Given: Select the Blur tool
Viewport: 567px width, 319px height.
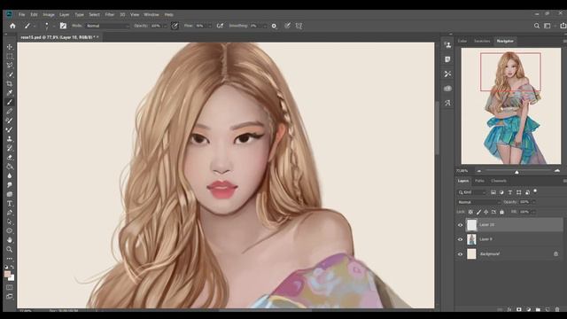Looking at the screenshot, I should (x=10, y=175).
